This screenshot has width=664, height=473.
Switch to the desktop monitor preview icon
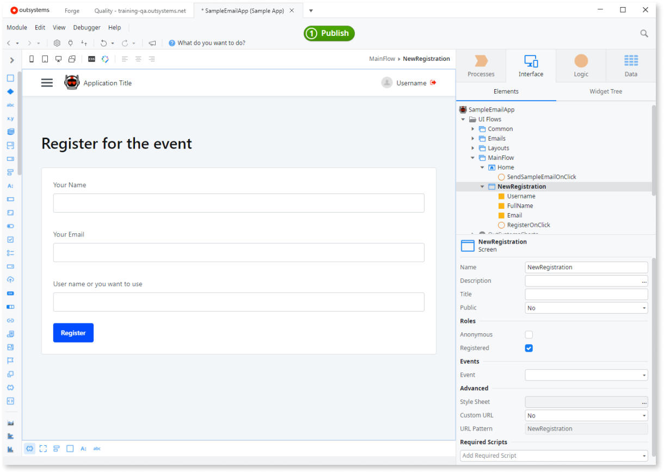pos(58,58)
